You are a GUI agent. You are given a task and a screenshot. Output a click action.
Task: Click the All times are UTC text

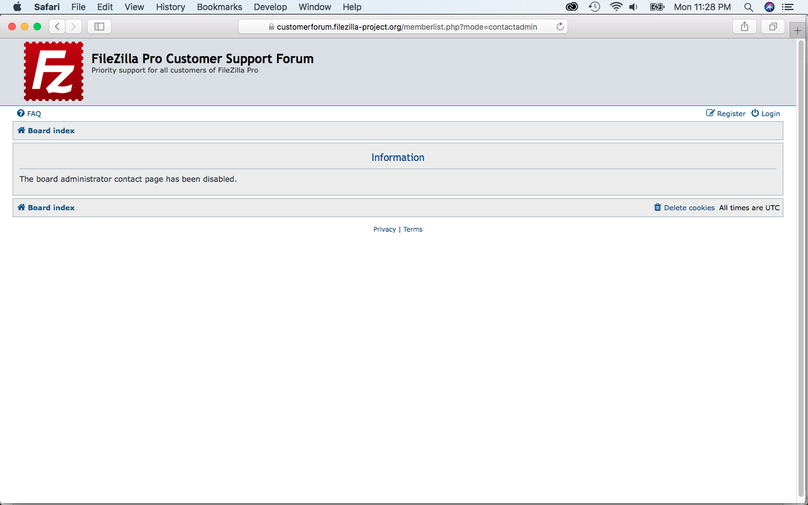point(749,208)
